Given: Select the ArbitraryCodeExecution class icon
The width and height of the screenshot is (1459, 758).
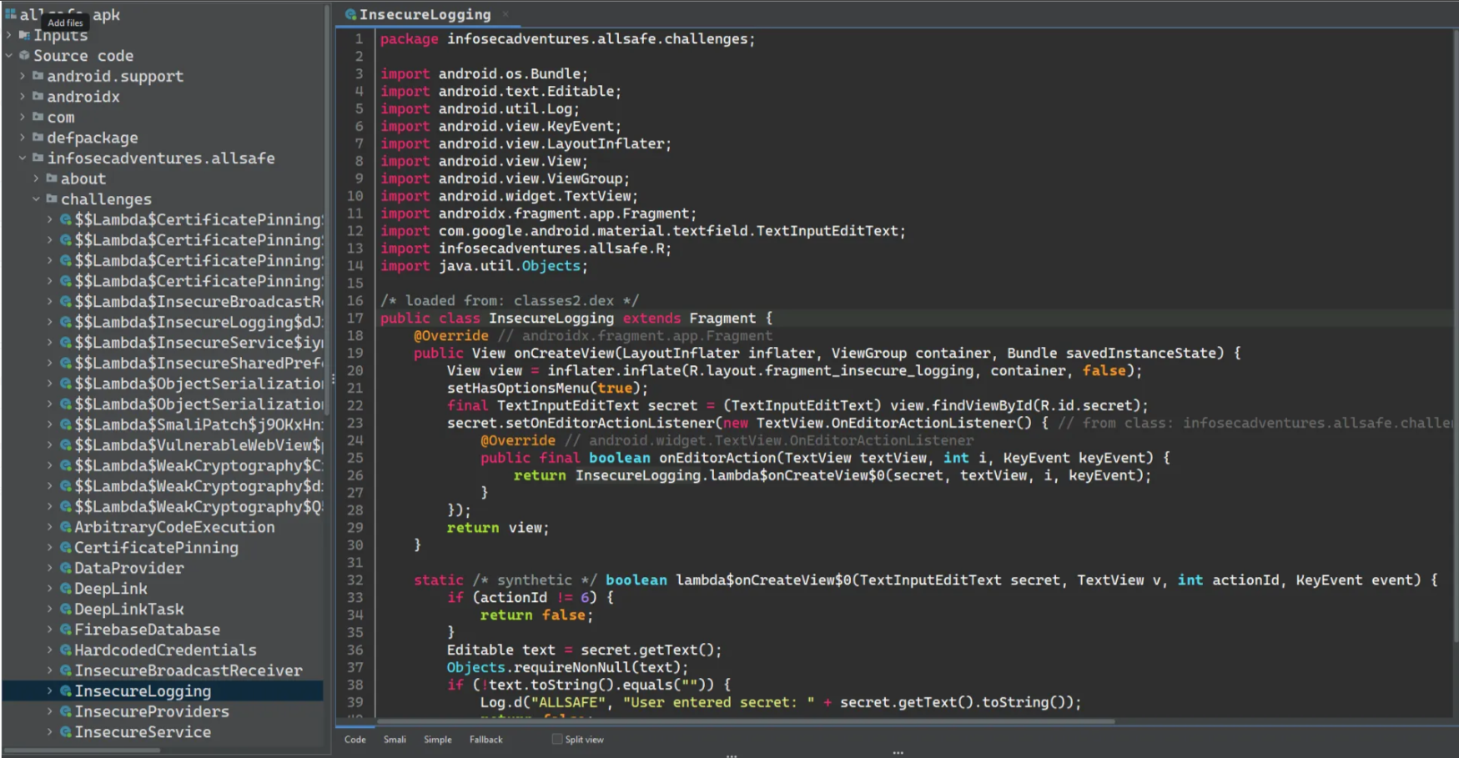Looking at the screenshot, I should pyautogui.click(x=67, y=527).
